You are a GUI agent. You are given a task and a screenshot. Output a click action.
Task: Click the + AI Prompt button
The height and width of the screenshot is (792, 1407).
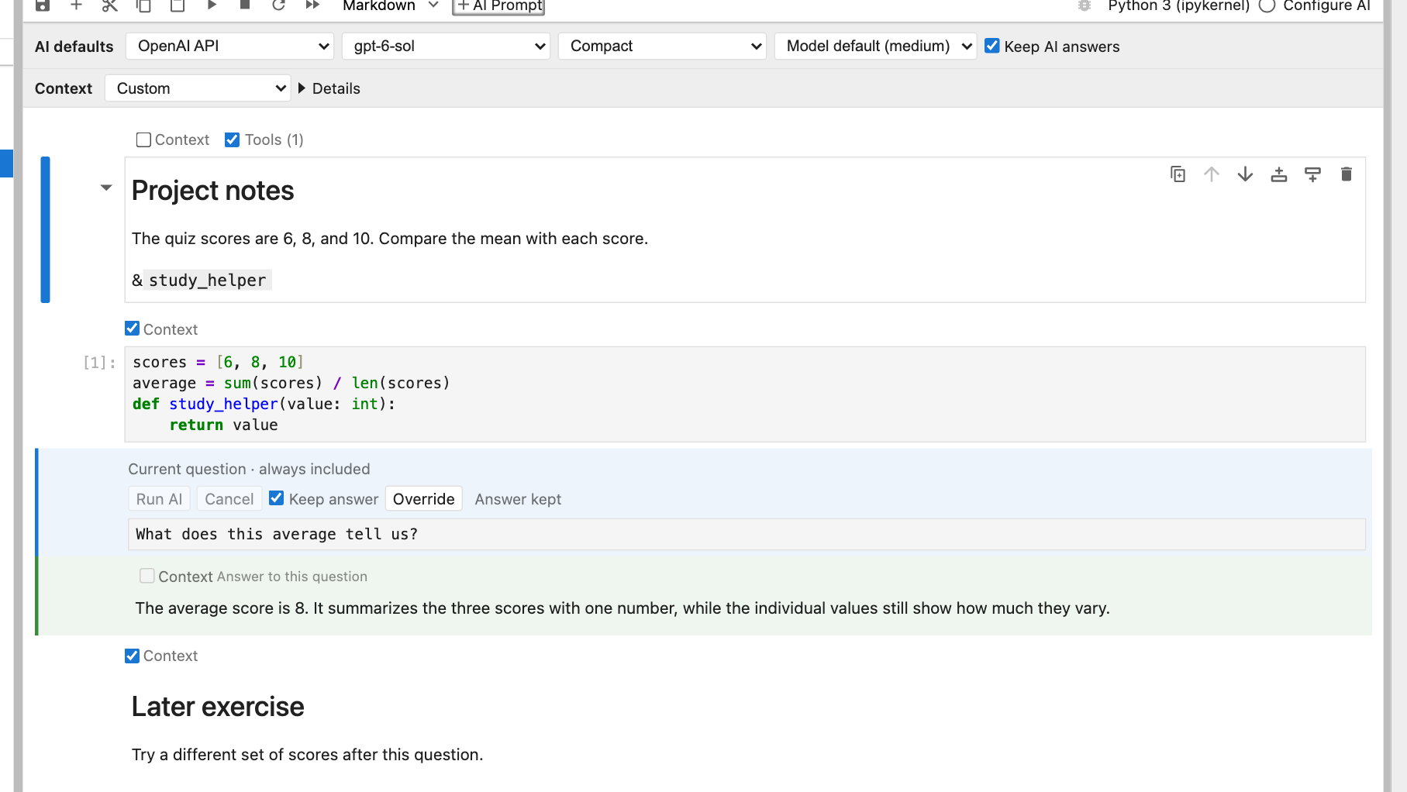point(498,6)
